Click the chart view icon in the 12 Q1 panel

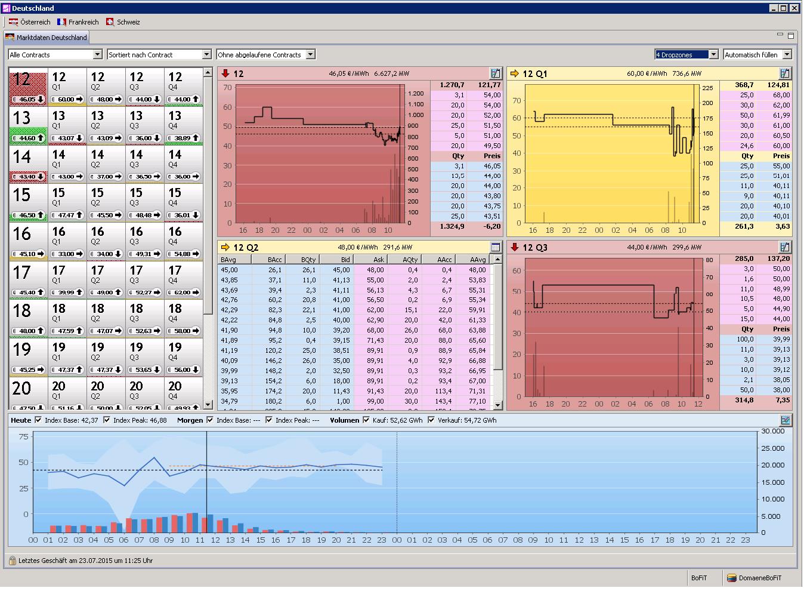(784, 73)
